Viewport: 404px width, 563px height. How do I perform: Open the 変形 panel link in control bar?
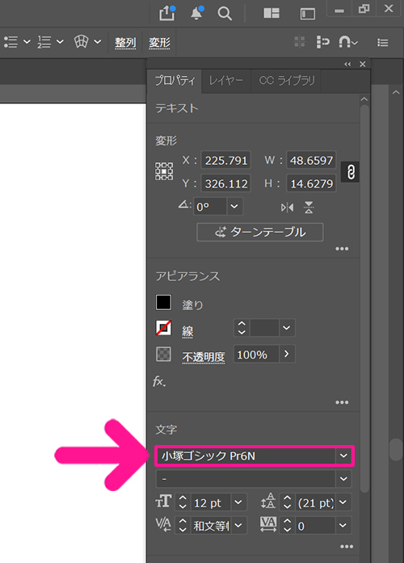pyautogui.click(x=160, y=43)
